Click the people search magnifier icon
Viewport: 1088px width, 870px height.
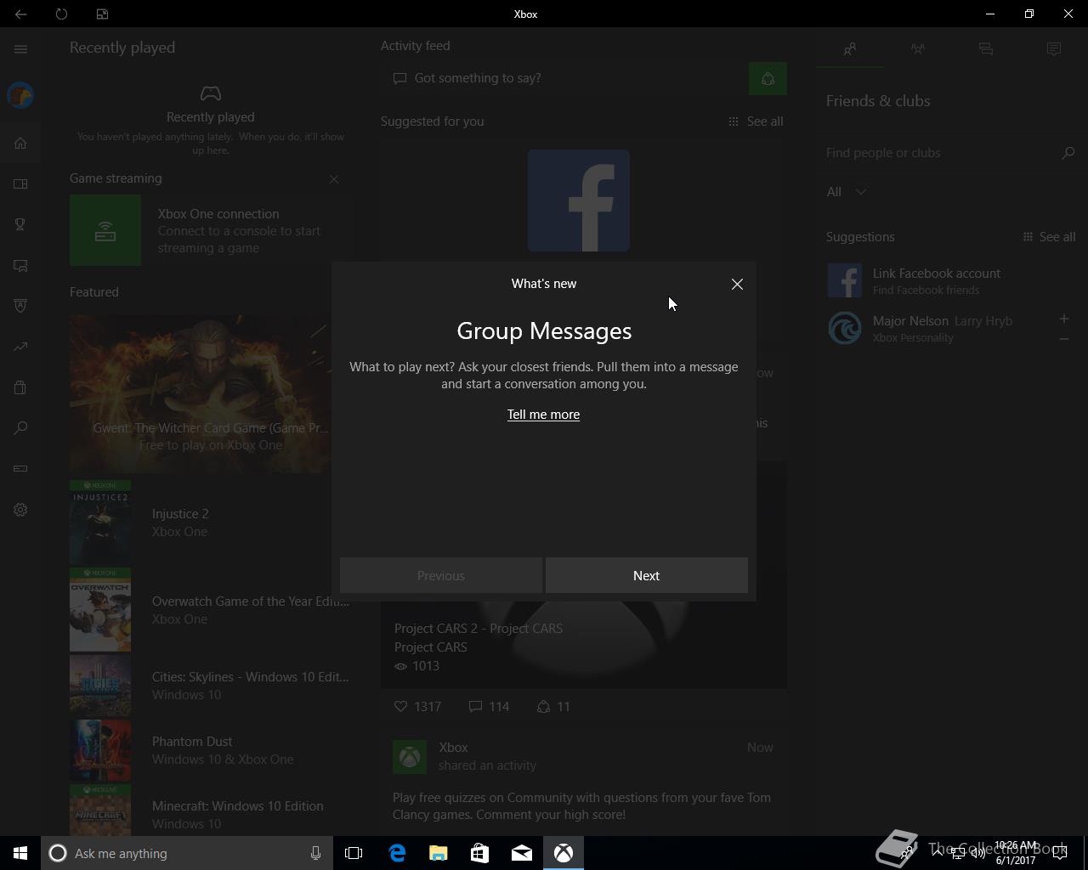point(1068,153)
